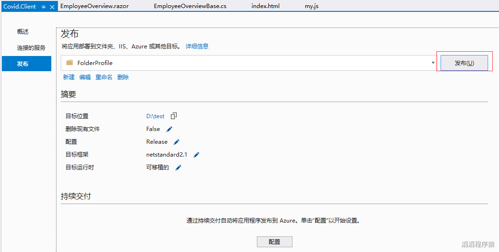The height and width of the screenshot is (252, 499).
Task: Click the 持续交付 section heading
Action: pos(76,196)
